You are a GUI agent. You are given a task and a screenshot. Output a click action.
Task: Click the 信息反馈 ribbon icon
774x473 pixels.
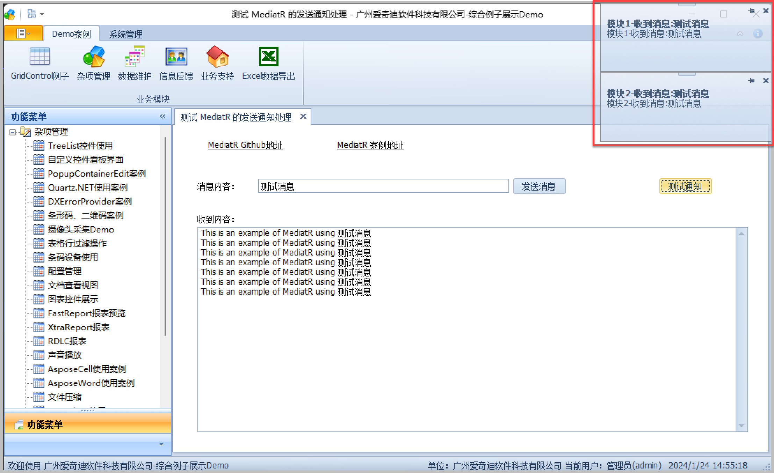click(x=176, y=57)
